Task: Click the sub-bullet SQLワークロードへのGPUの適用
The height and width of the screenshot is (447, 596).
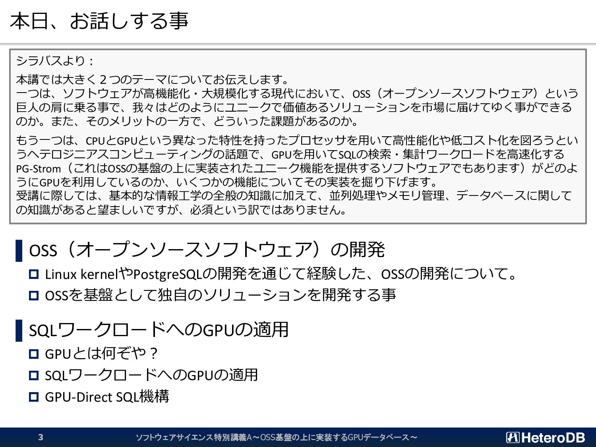Action: [151, 375]
